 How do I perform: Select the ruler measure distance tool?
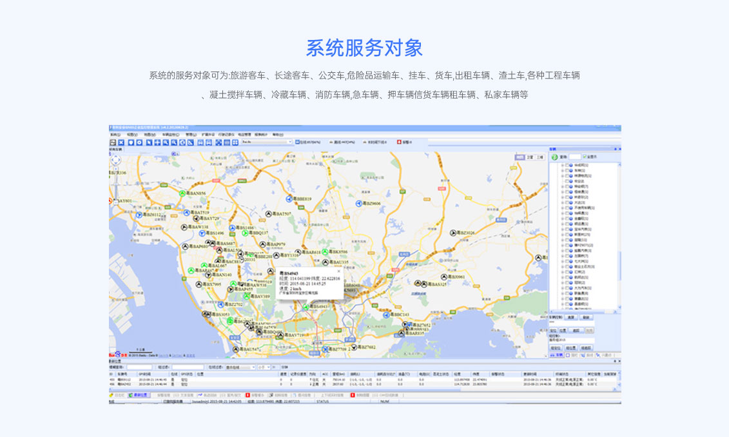point(191,142)
